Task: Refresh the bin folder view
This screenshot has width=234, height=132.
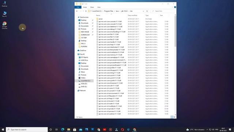Action: click(x=147, y=11)
